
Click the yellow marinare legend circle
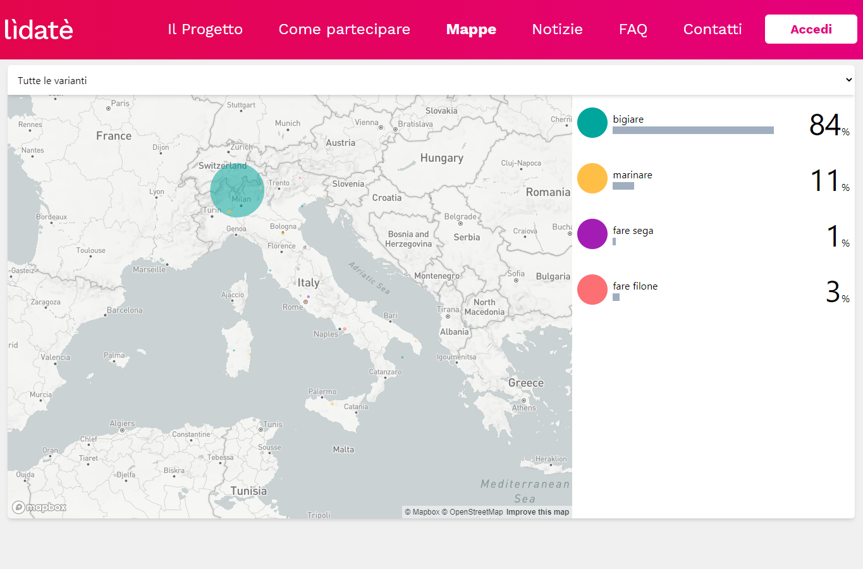pyautogui.click(x=592, y=178)
